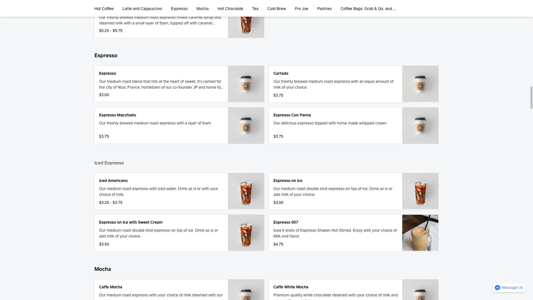Viewport: 533px width, 300px height.
Task: Open the Espresso on Ice glass image
Action: pyautogui.click(x=420, y=191)
